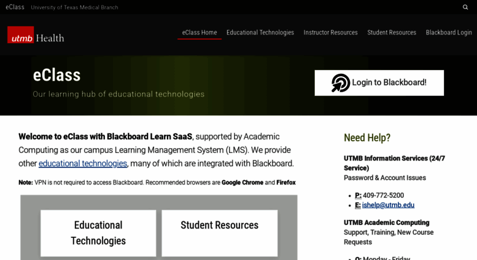Email ishelp@utmb.edu link
477x260 pixels.
tap(388, 205)
